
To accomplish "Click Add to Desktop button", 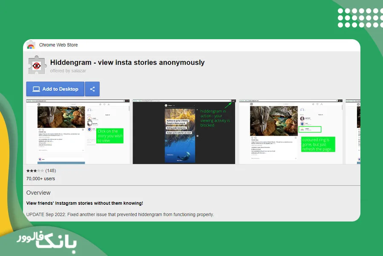I will 55,89.
